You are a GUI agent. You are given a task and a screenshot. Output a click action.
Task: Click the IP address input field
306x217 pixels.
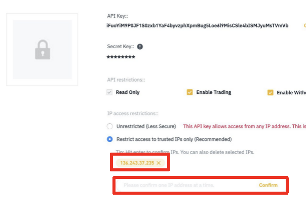point(187,185)
